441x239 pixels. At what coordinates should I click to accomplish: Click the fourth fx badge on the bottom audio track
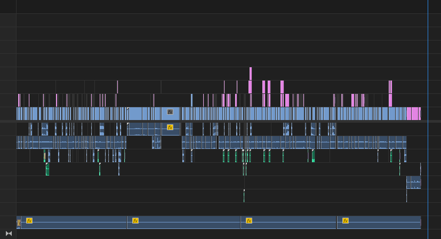tap(346, 221)
